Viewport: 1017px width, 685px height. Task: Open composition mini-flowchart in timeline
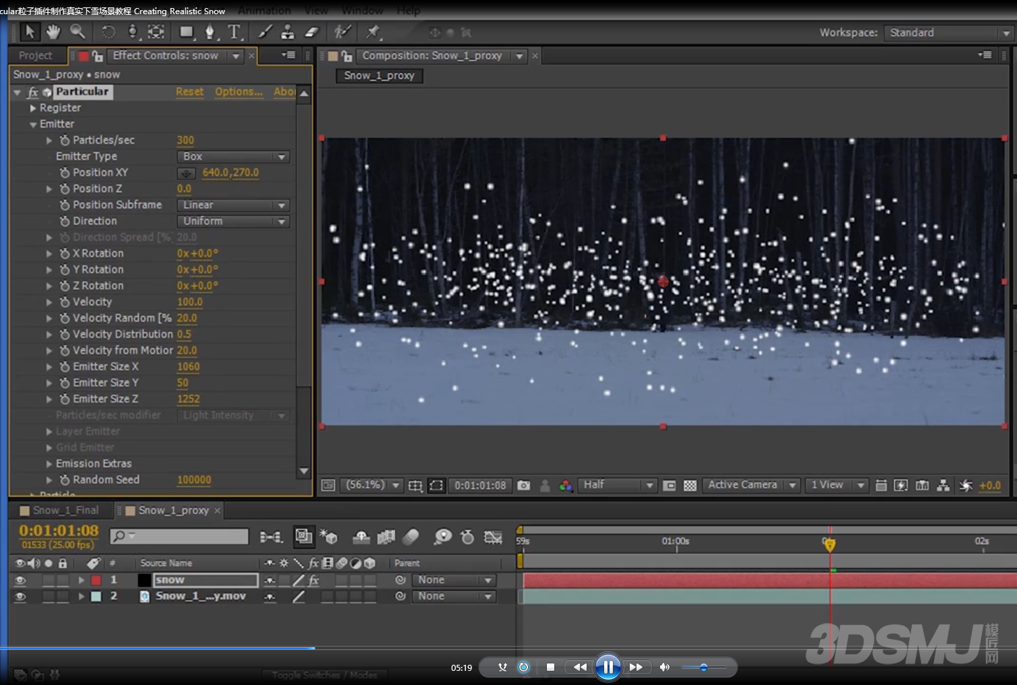(271, 537)
